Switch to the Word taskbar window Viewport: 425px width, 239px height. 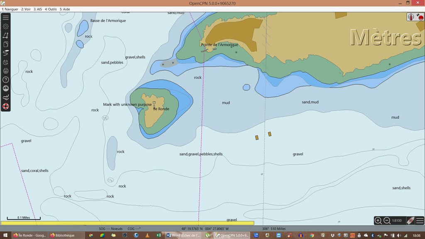[x=183, y=235]
